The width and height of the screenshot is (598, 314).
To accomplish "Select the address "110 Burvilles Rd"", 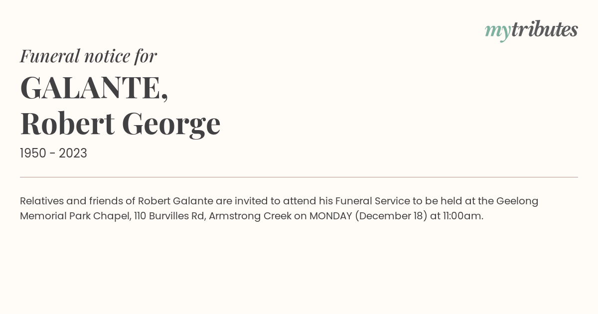I will (169, 216).
